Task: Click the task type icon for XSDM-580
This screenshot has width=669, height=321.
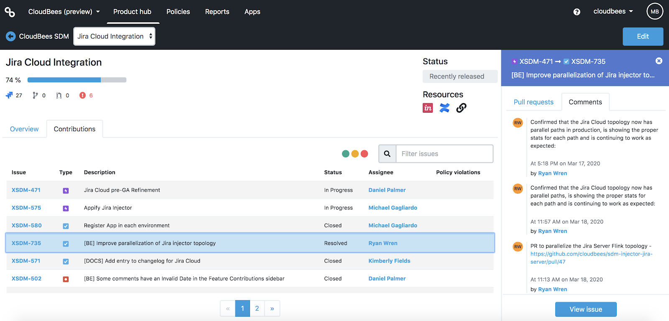Action: pyautogui.click(x=66, y=226)
